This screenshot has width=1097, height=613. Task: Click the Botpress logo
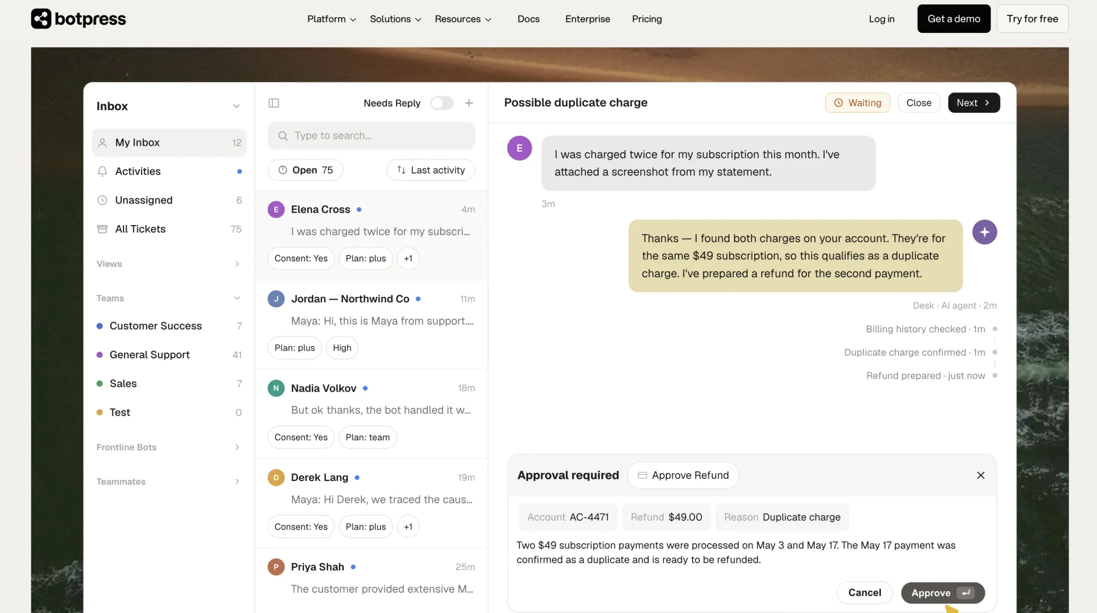(78, 19)
